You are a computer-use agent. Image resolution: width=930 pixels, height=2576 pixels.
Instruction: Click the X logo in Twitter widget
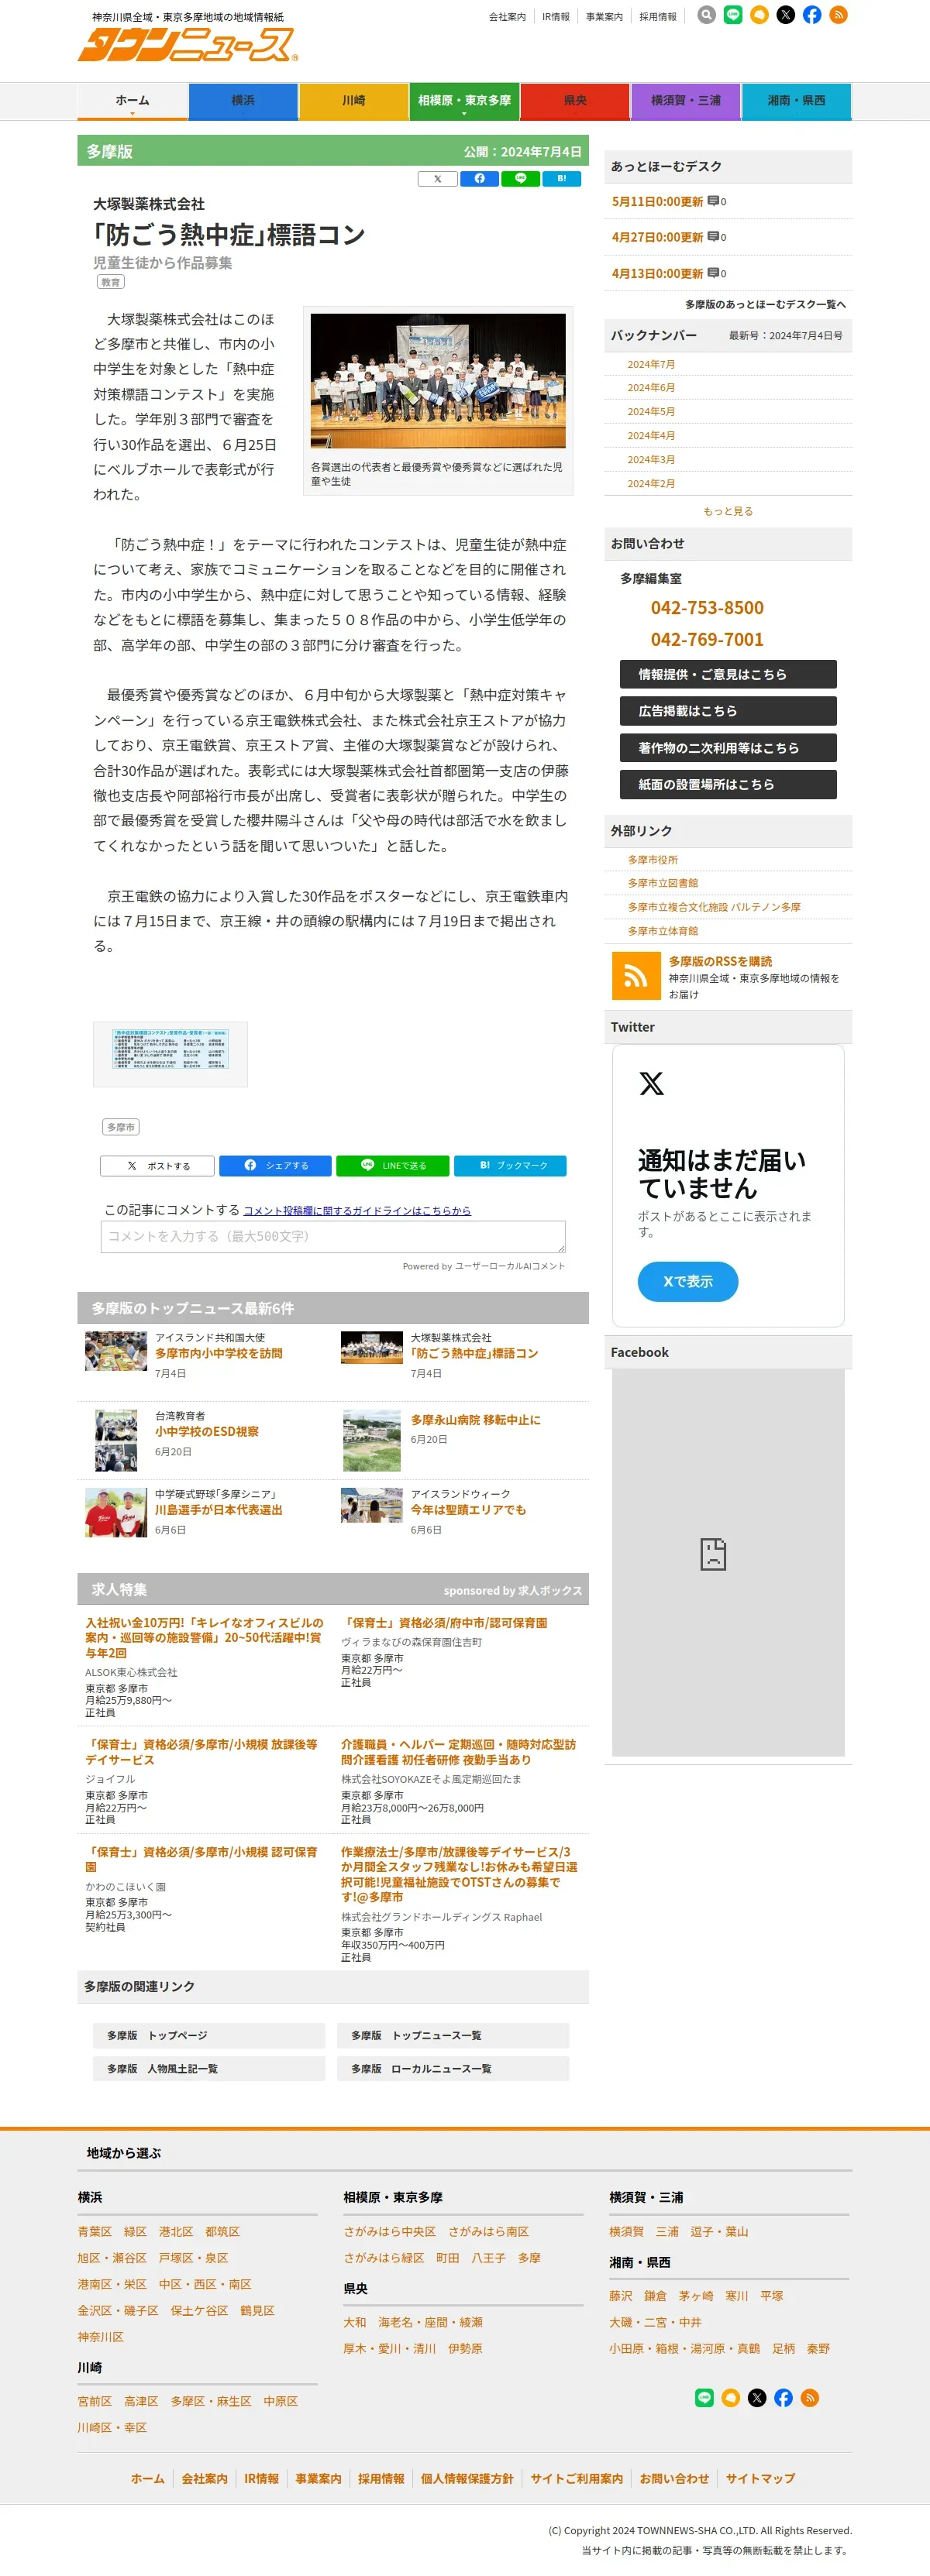click(x=652, y=1083)
